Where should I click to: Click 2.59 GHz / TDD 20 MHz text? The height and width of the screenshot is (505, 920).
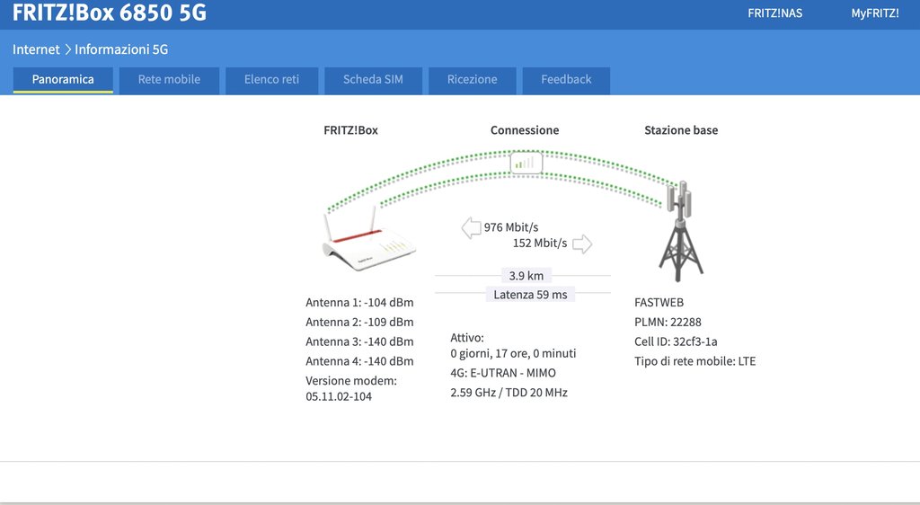(509, 393)
